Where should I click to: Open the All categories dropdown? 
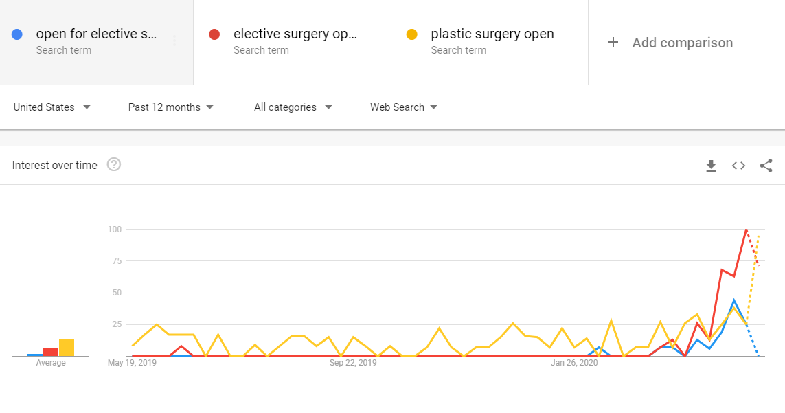pyautogui.click(x=293, y=107)
